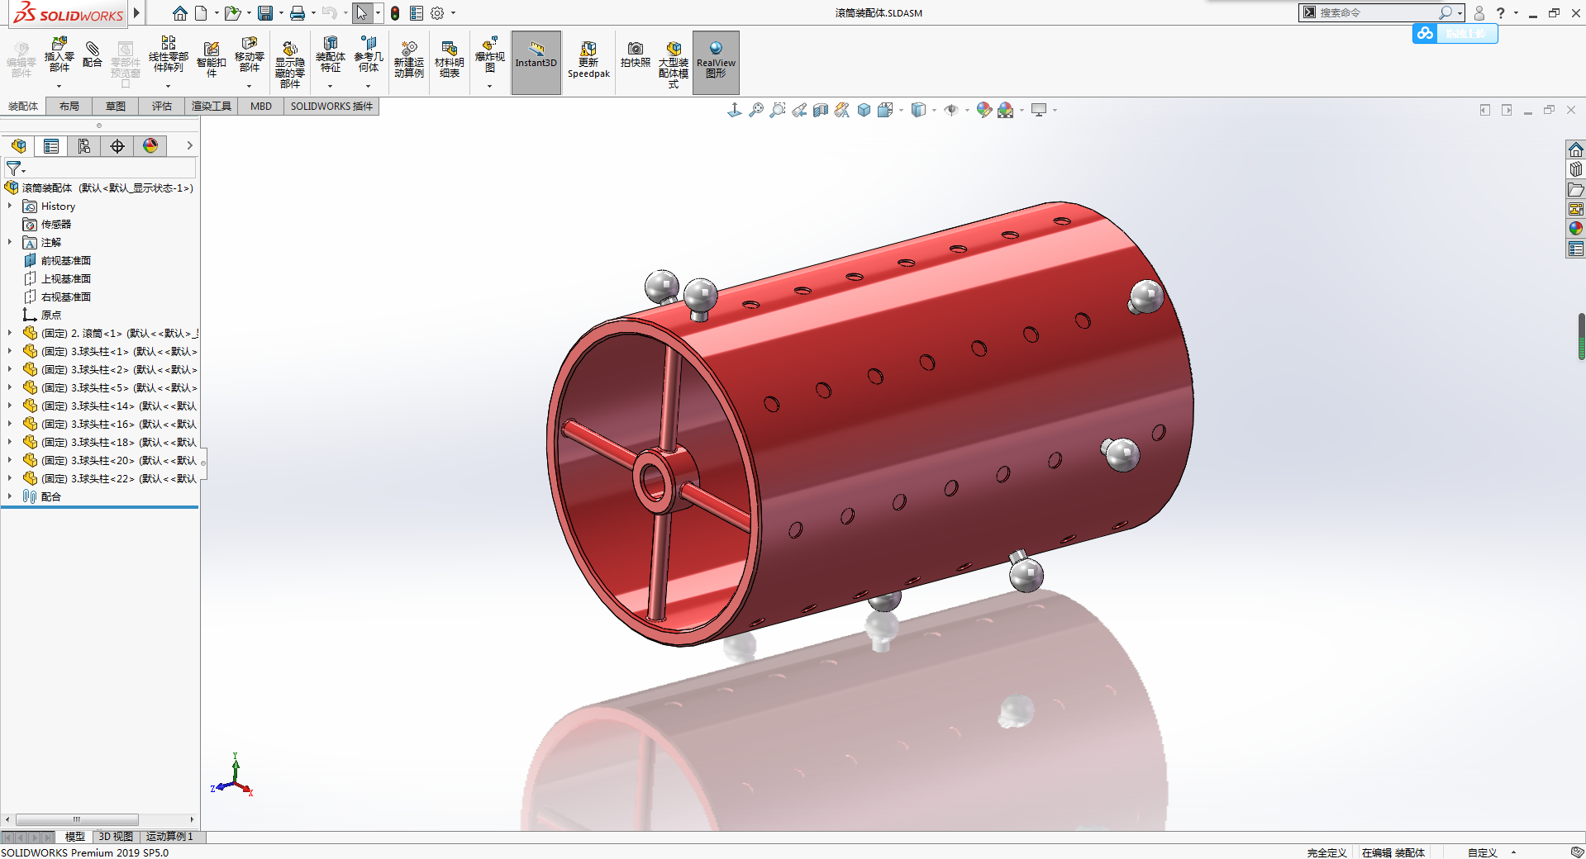1586x859 pixels.
Task: Click the 参考几何体 reference geometry icon
Action: click(x=369, y=55)
